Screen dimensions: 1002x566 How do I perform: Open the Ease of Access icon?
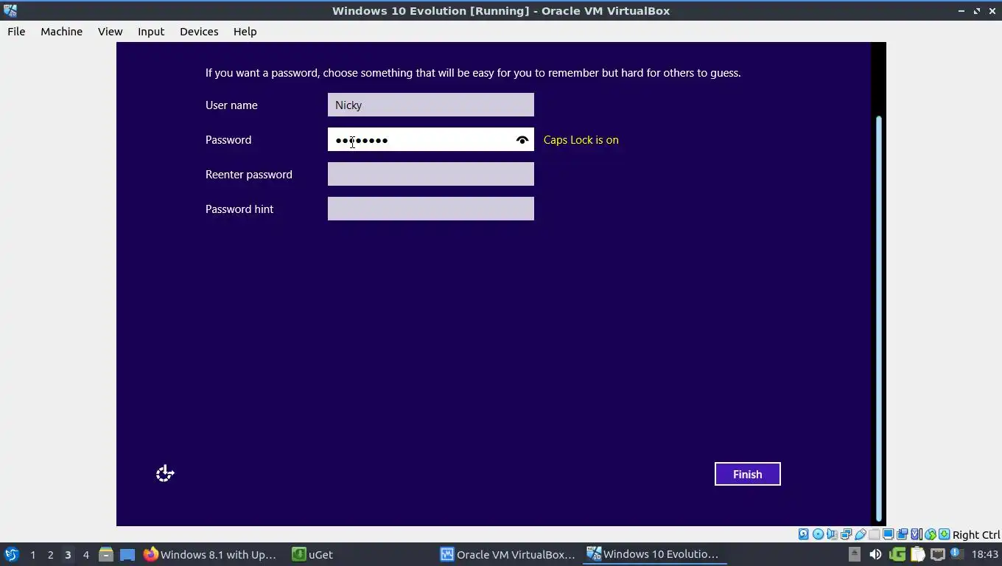(x=165, y=474)
